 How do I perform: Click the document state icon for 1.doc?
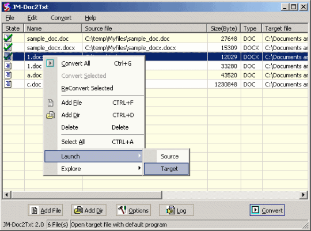click(7, 66)
